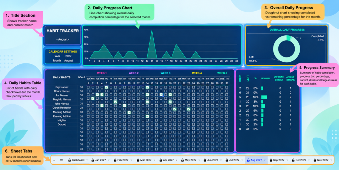Switch to the Jul 2027 sheet tab
Image resolution: width=339 pixels, height=170 pixels.
234,160
